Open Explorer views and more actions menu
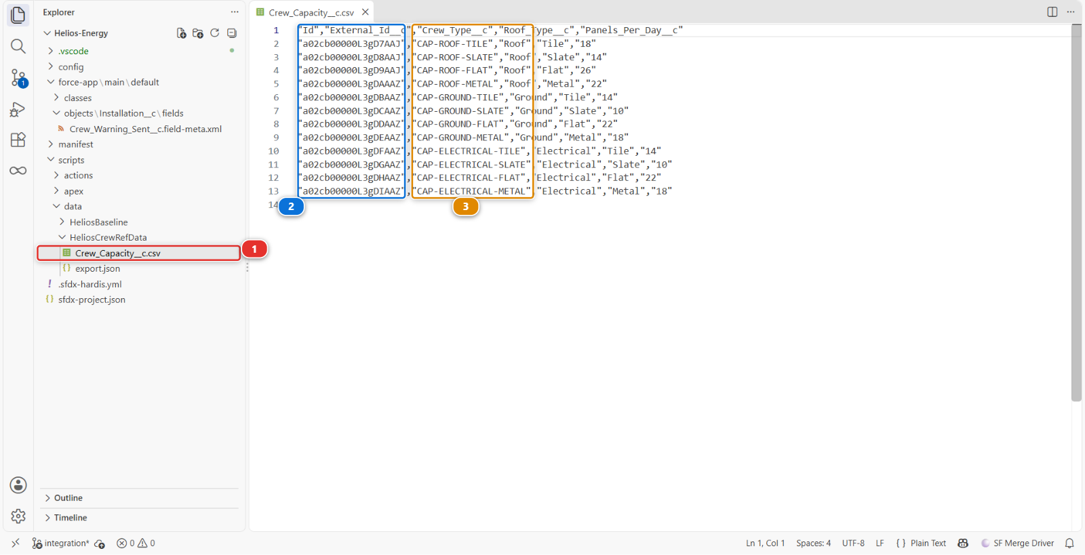Image resolution: width=1085 pixels, height=555 pixels. click(235, 12)
